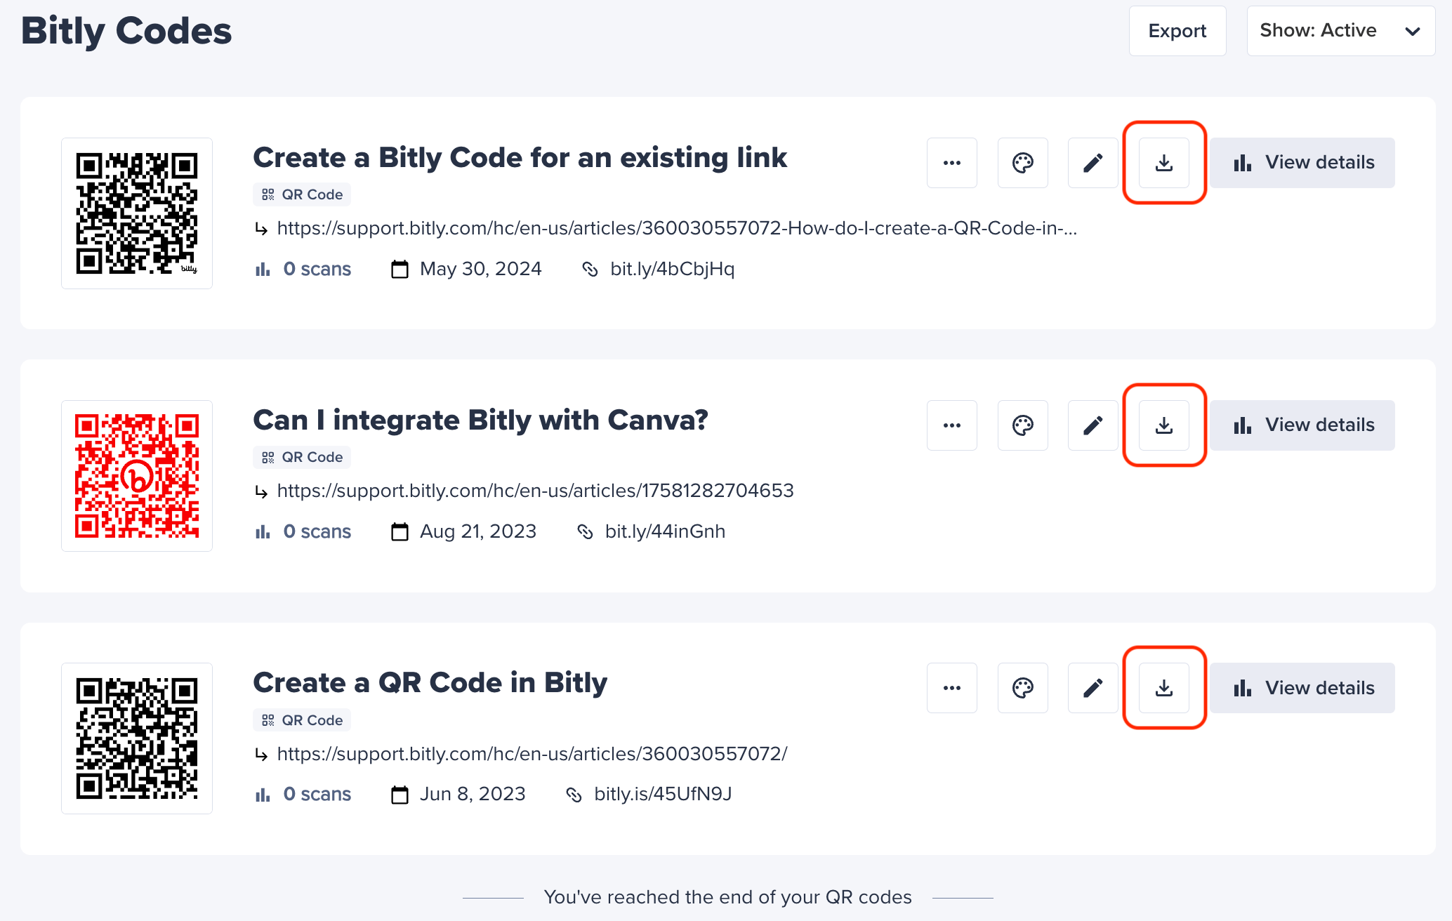Open more options for the Canva QR code
Viewport: 1452px width, 921px height.
[952, 425]
